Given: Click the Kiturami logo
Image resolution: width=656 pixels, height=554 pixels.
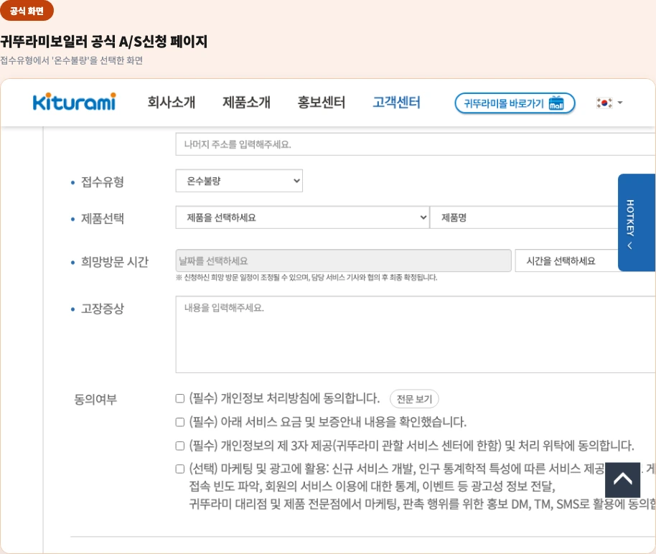Looking at the screenshot, I should pos(75,102).
